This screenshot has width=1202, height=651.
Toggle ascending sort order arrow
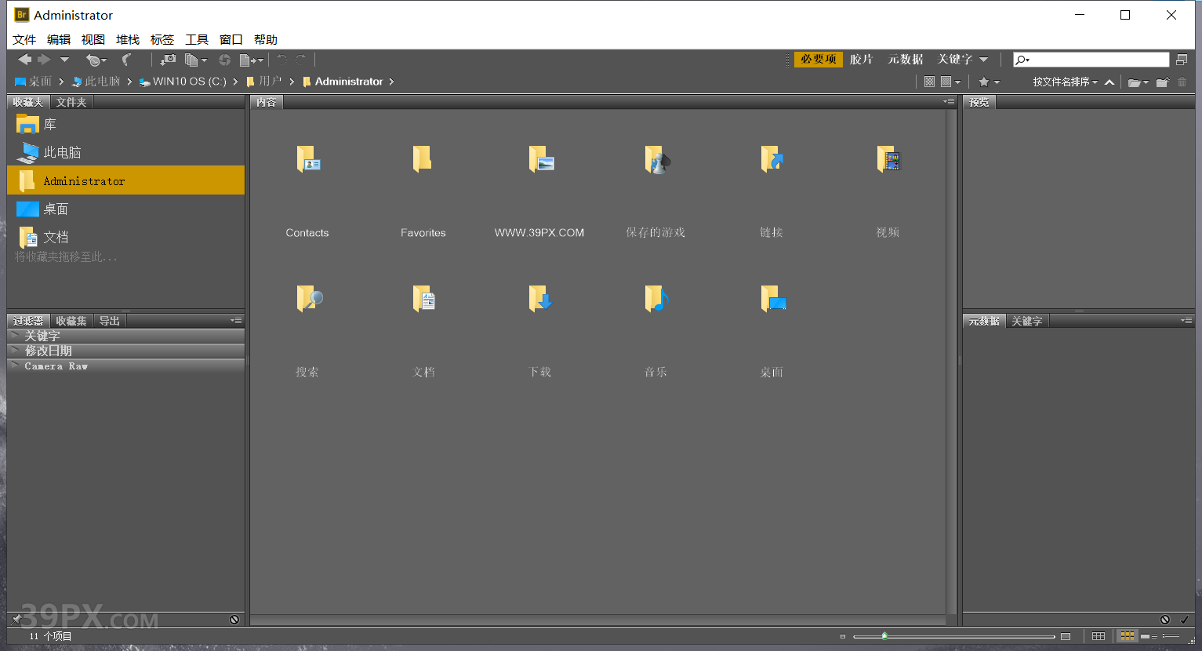[x=1109, y=82]
